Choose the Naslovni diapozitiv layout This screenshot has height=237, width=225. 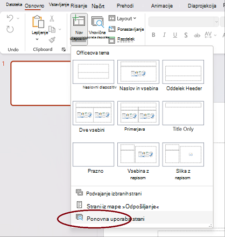(x=93, y=72)
